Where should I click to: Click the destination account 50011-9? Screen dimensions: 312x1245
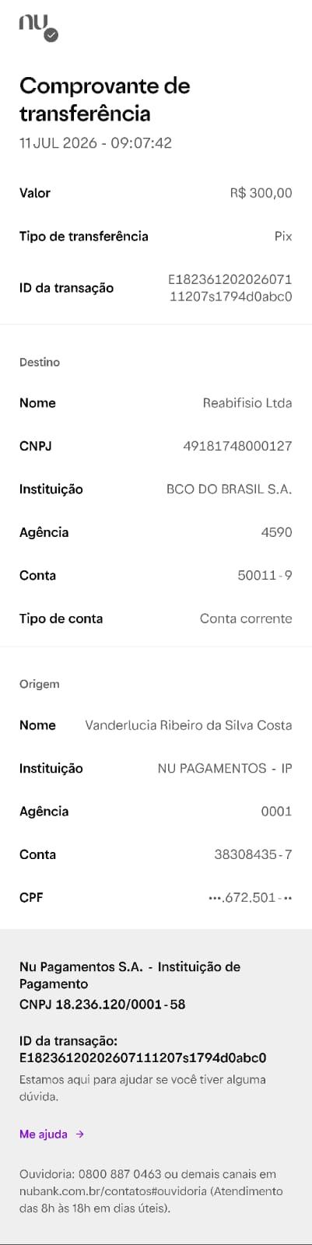click(265, 576)
